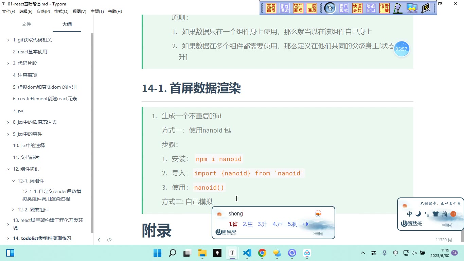464x261 pixels.
Task: Open the 视图(V) menu
Action: pos(79,12)
